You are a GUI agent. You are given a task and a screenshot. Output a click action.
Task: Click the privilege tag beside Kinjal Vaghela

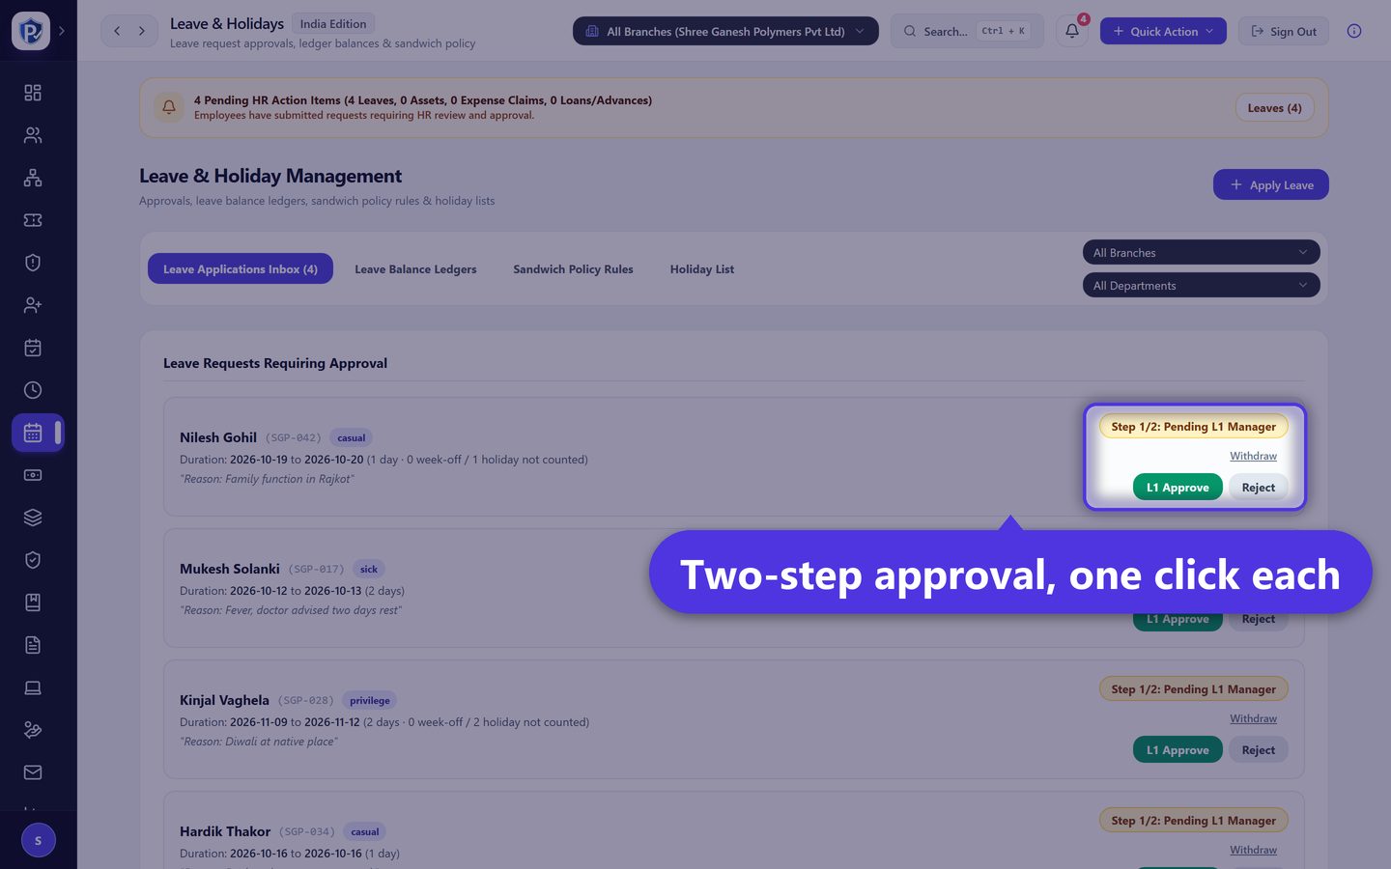pyautogui.click(x=370, y=700)
